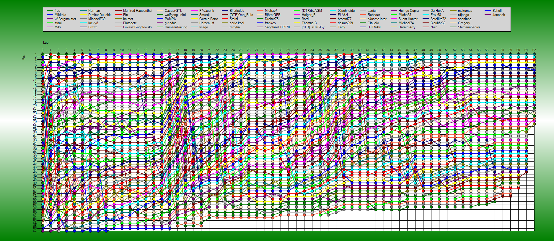Select 'SapphireHD6970' driver name
The width and height of the screenshot is (554, 241).
(x=277, y=27)
